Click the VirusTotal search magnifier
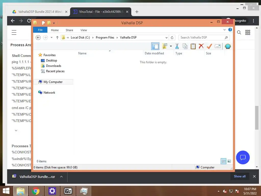Viewport: 261px width, 196px height. coord(239,32)
